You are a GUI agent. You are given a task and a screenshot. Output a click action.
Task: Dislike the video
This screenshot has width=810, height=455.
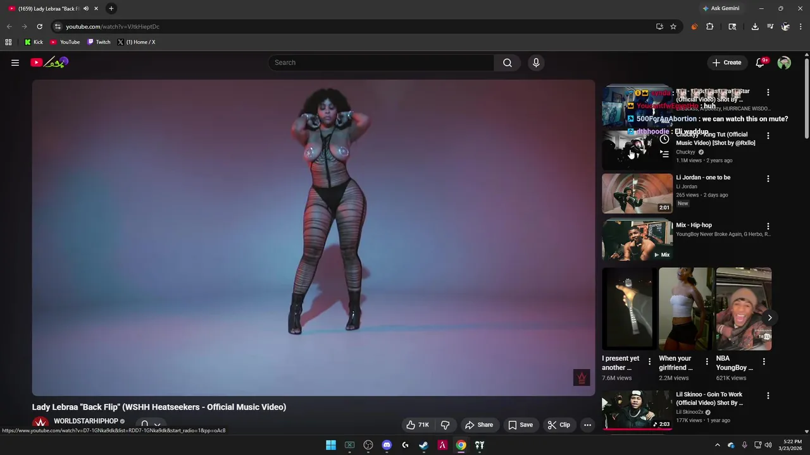click(x=445, y=425)
